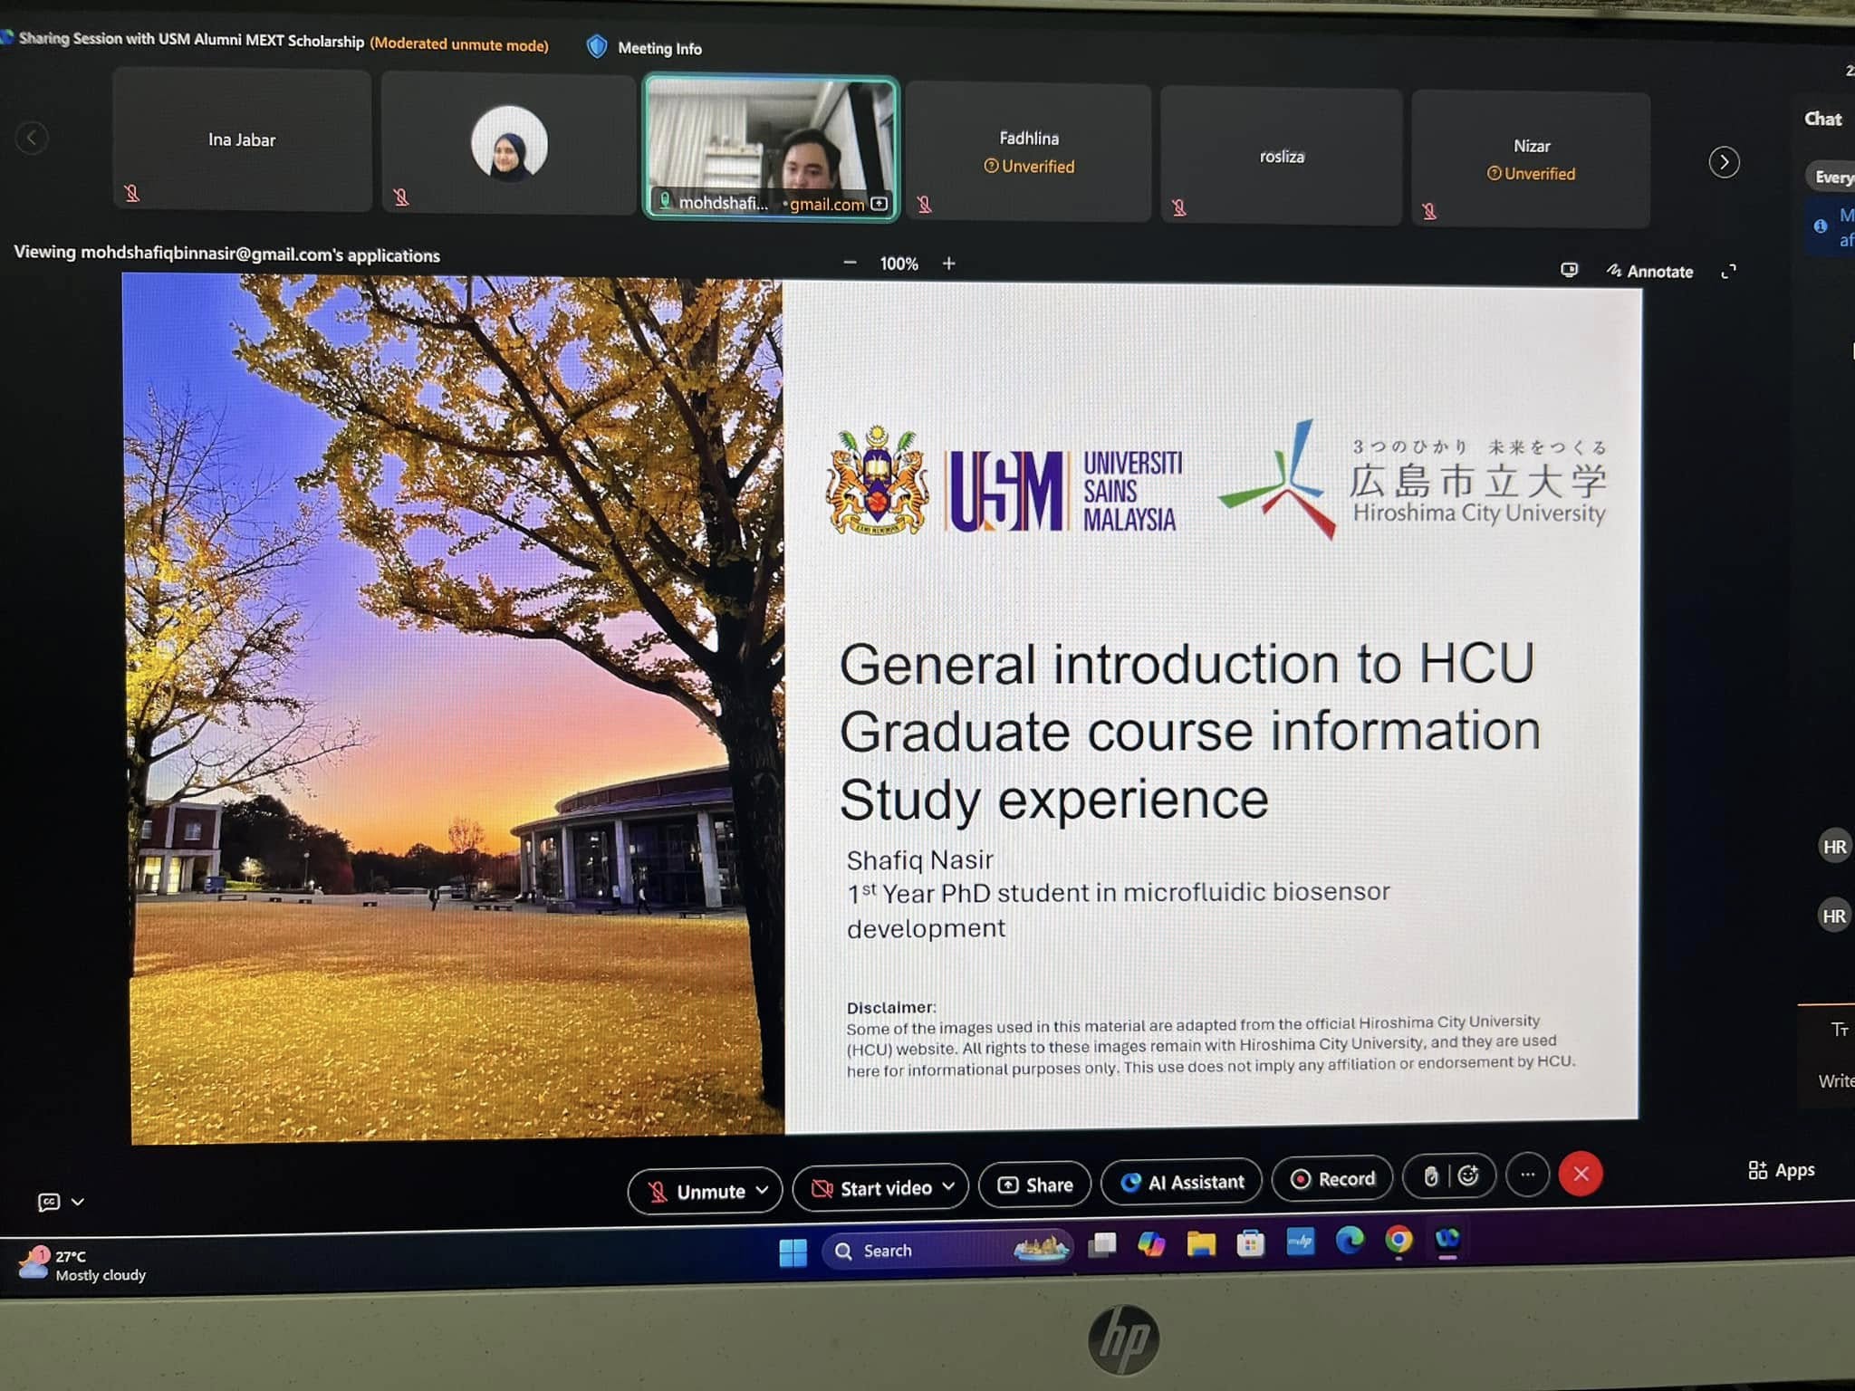Open the more options ellipsis menu
The height and width of the screenshot is (1391, 1855).
pos(1528,1175)
